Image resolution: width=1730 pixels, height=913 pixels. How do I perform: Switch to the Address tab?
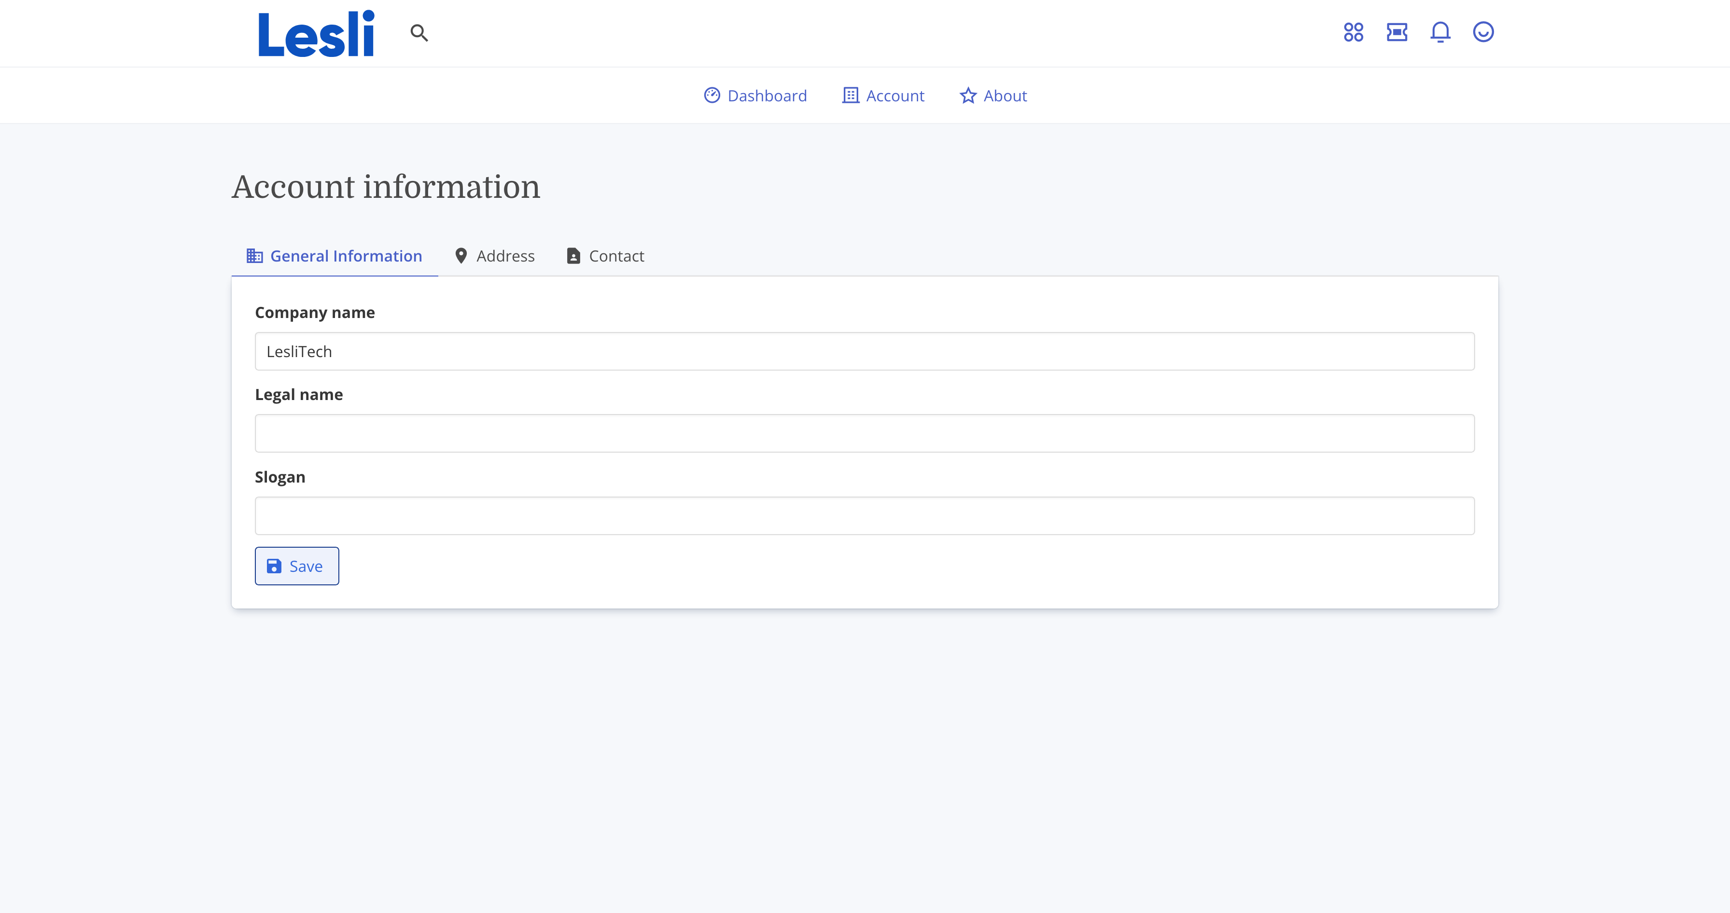click(505, 256)
